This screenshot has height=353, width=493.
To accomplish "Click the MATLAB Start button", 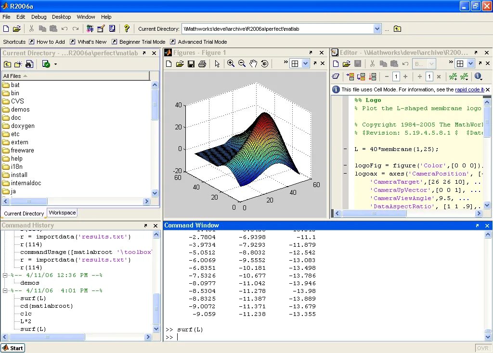I will point(13,348).
